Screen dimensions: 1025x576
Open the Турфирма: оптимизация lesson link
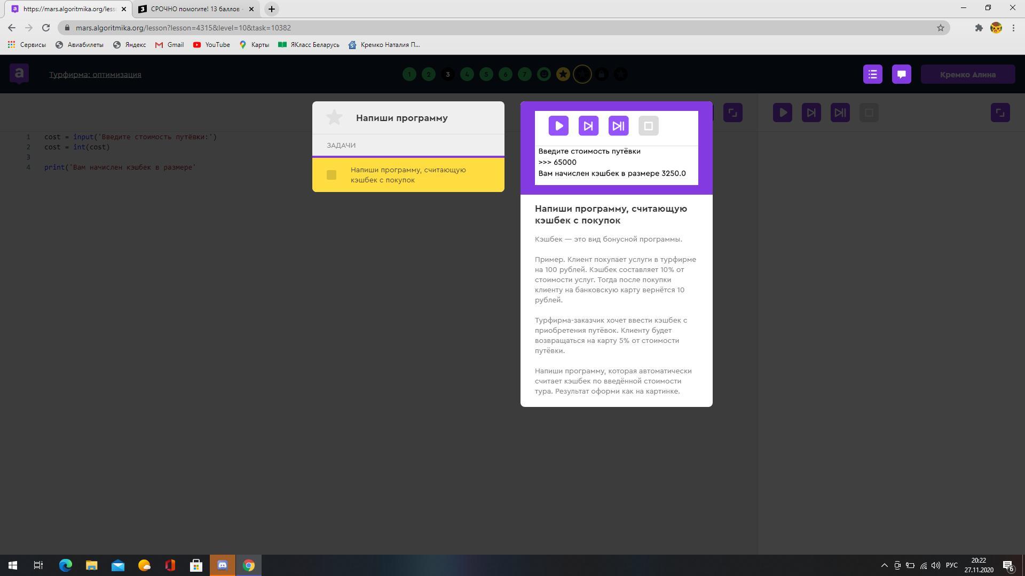[x=95, y=74]
